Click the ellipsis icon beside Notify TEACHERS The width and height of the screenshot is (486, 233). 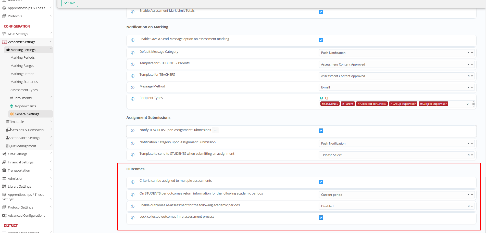coord(215,130)
